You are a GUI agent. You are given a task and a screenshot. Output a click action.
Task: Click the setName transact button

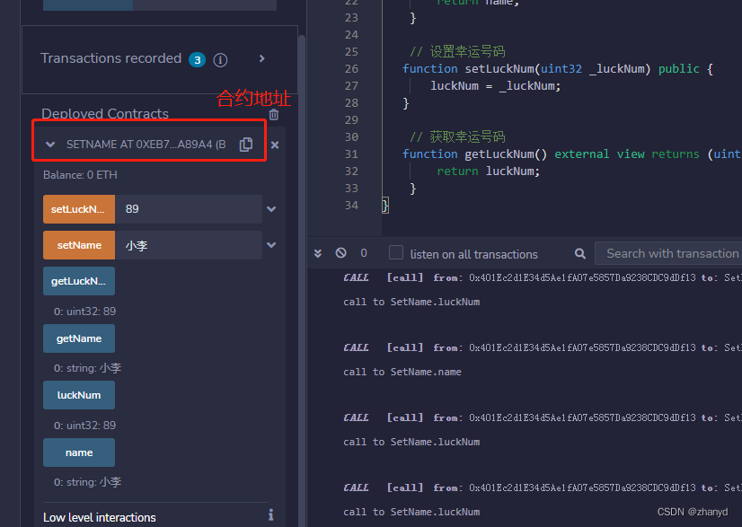(79, 245)
